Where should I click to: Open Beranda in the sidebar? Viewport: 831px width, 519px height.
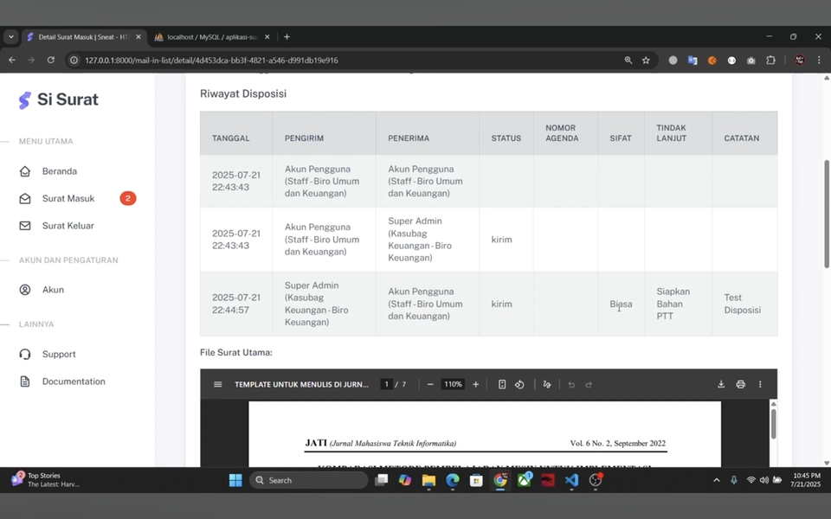(x=59, y=171)
